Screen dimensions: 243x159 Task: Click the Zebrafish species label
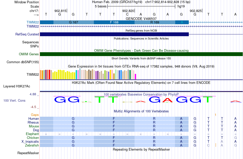[32, 145]
